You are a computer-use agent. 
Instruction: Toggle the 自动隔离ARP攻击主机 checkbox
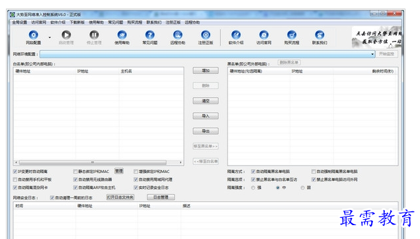point(75,188)
